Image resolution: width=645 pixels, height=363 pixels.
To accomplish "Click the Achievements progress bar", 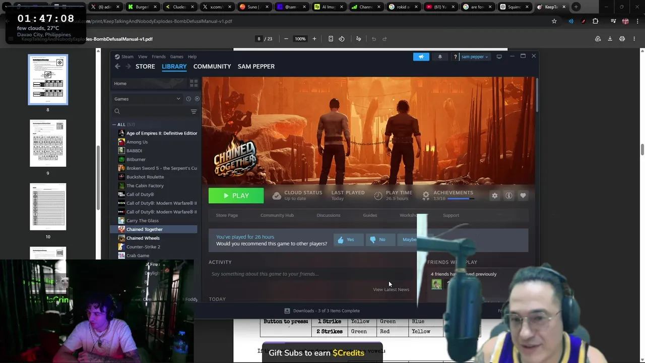I will click(x=461, y=199).
